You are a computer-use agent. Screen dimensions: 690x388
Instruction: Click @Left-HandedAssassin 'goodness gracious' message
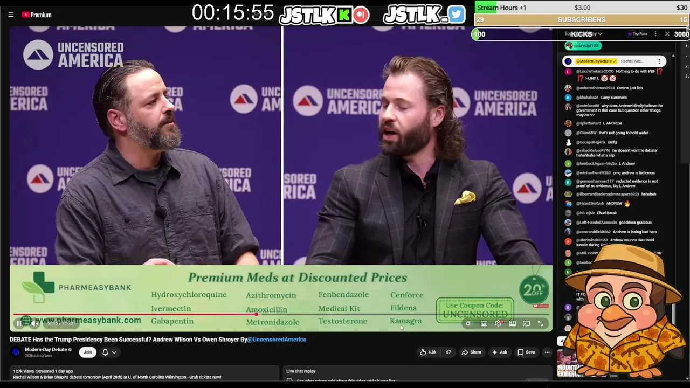pyautogui.click(x=615, y=223)
